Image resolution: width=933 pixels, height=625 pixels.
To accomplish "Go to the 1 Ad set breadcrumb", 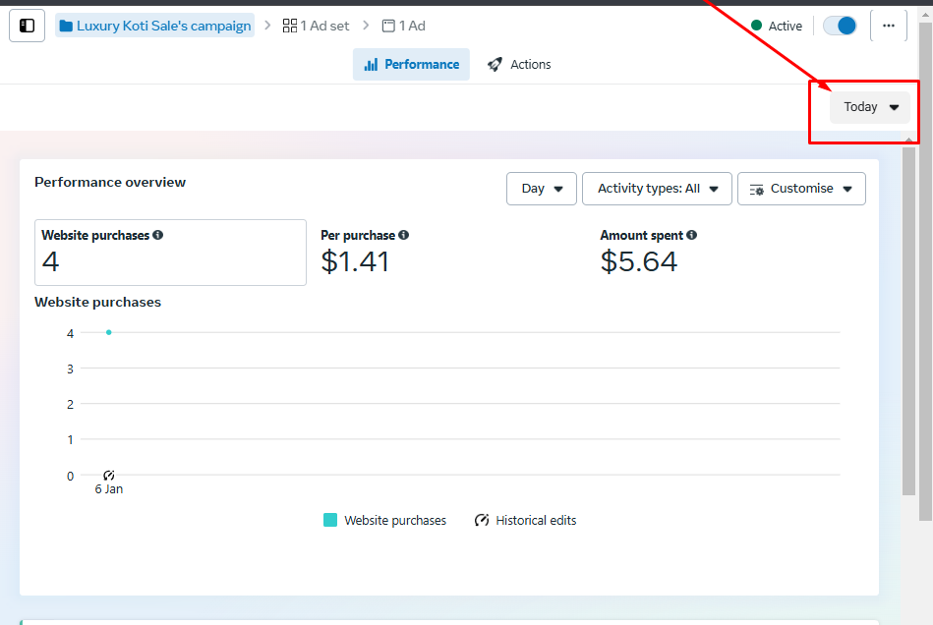I will pos(316,27).
